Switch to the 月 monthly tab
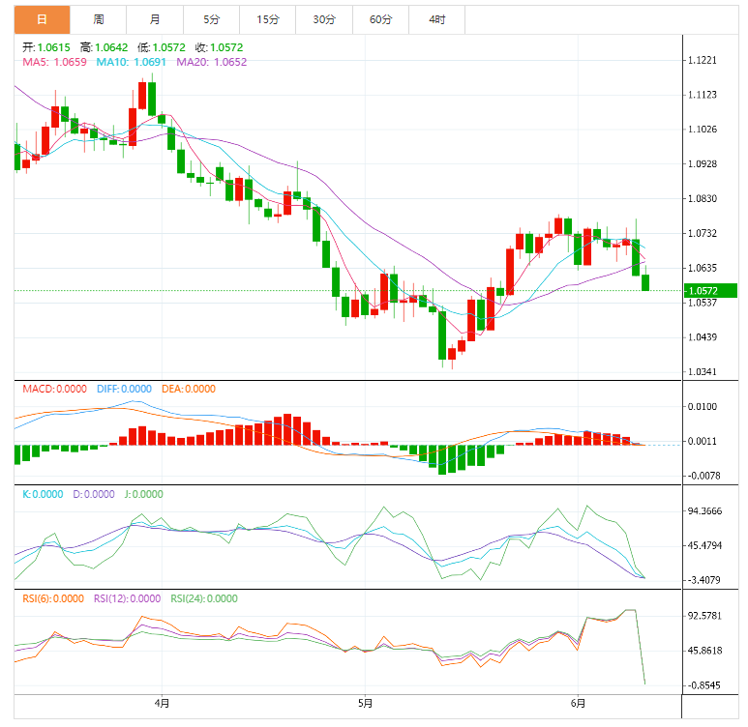Viewport: 748px width, 727px height. tap(155, 19)
